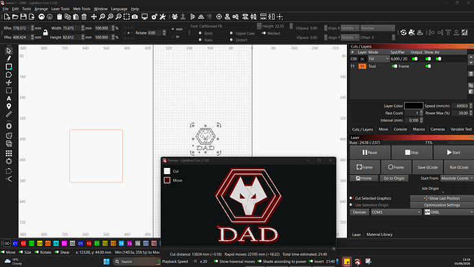Open Optimization Settings button
Image resolution: width=474 pixels, height=267 pixels.
442,205
